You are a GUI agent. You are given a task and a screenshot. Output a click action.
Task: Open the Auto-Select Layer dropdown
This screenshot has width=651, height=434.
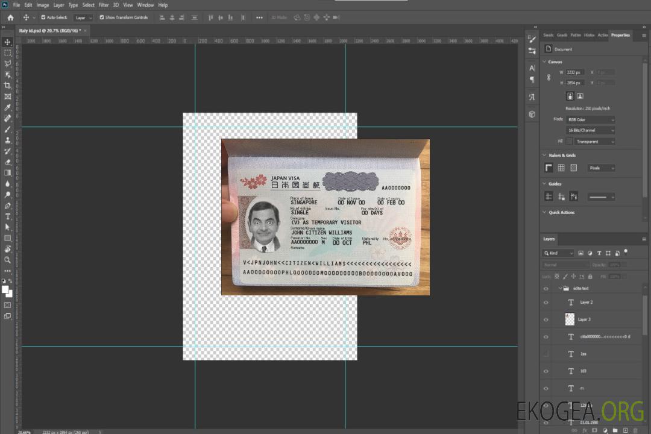click(x=83, y=18)
